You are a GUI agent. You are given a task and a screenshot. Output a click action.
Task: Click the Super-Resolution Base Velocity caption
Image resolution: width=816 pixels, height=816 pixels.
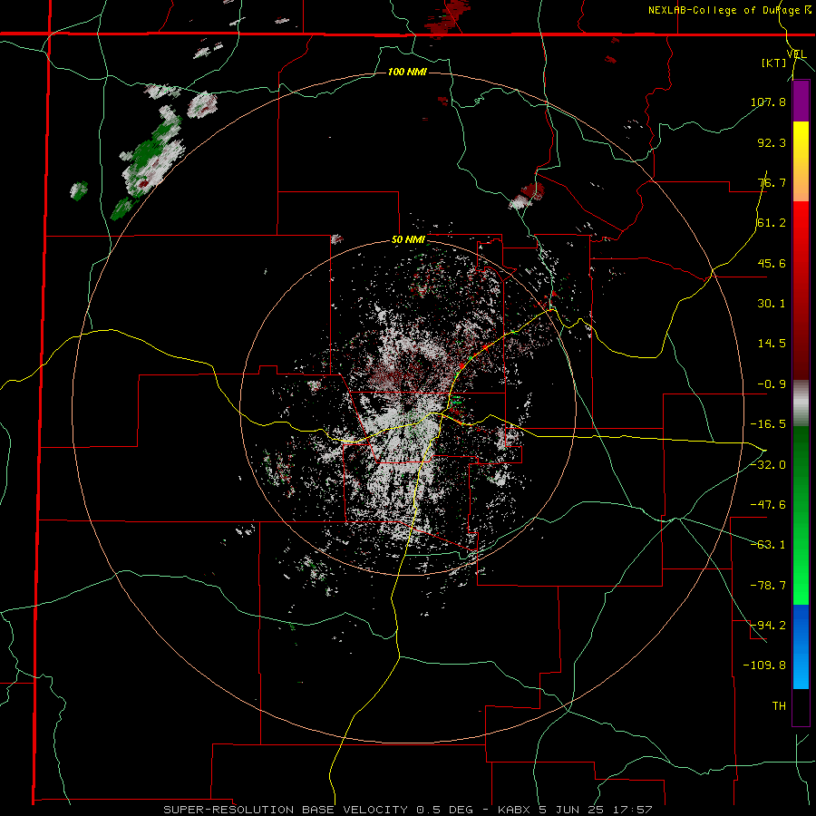(x=407, y=810)
